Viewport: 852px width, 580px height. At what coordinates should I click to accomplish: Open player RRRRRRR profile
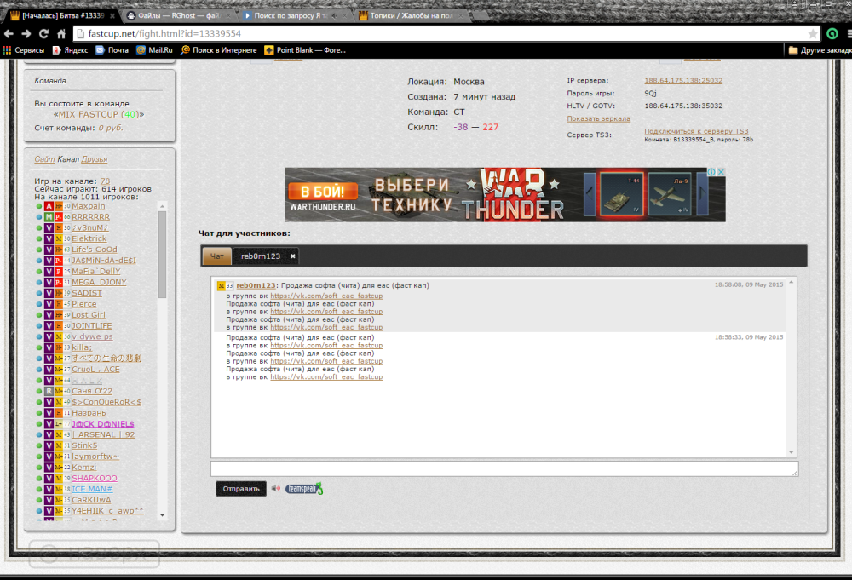[x=91, y=216]
